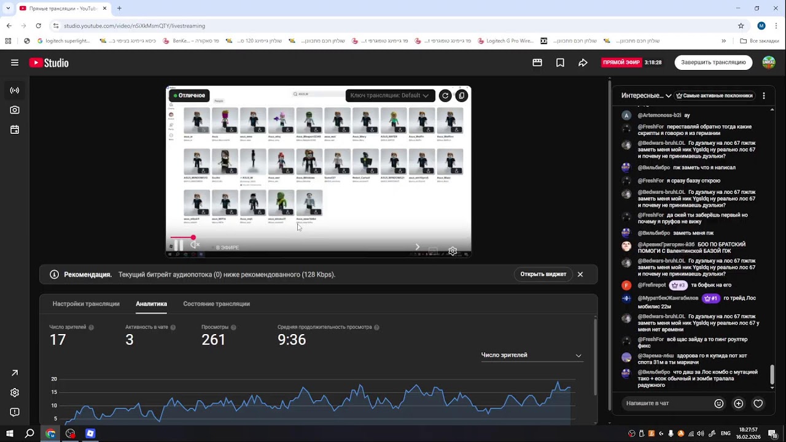786x442 pixels.
Task: Open help icon beside Средняя продолжительность просмотра
Action: click(376, 328)
